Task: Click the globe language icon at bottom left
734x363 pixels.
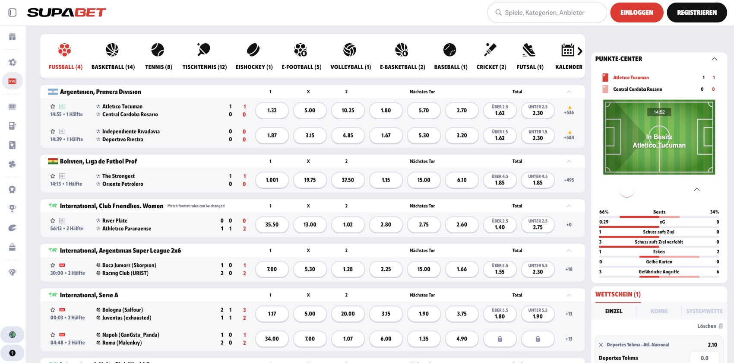Action: pos(13,334)
